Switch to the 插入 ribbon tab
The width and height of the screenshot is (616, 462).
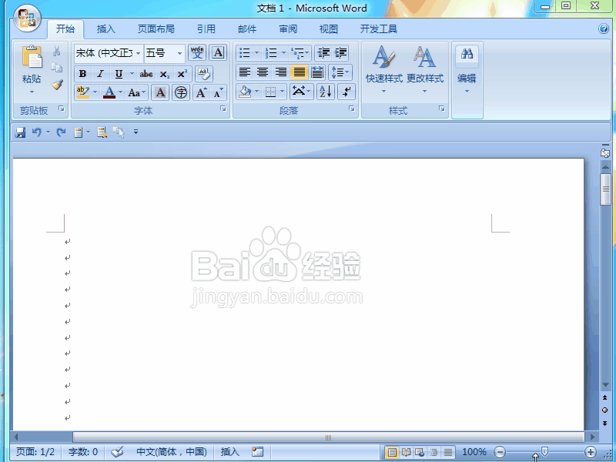pyautogui.click(x=105, y=28)
